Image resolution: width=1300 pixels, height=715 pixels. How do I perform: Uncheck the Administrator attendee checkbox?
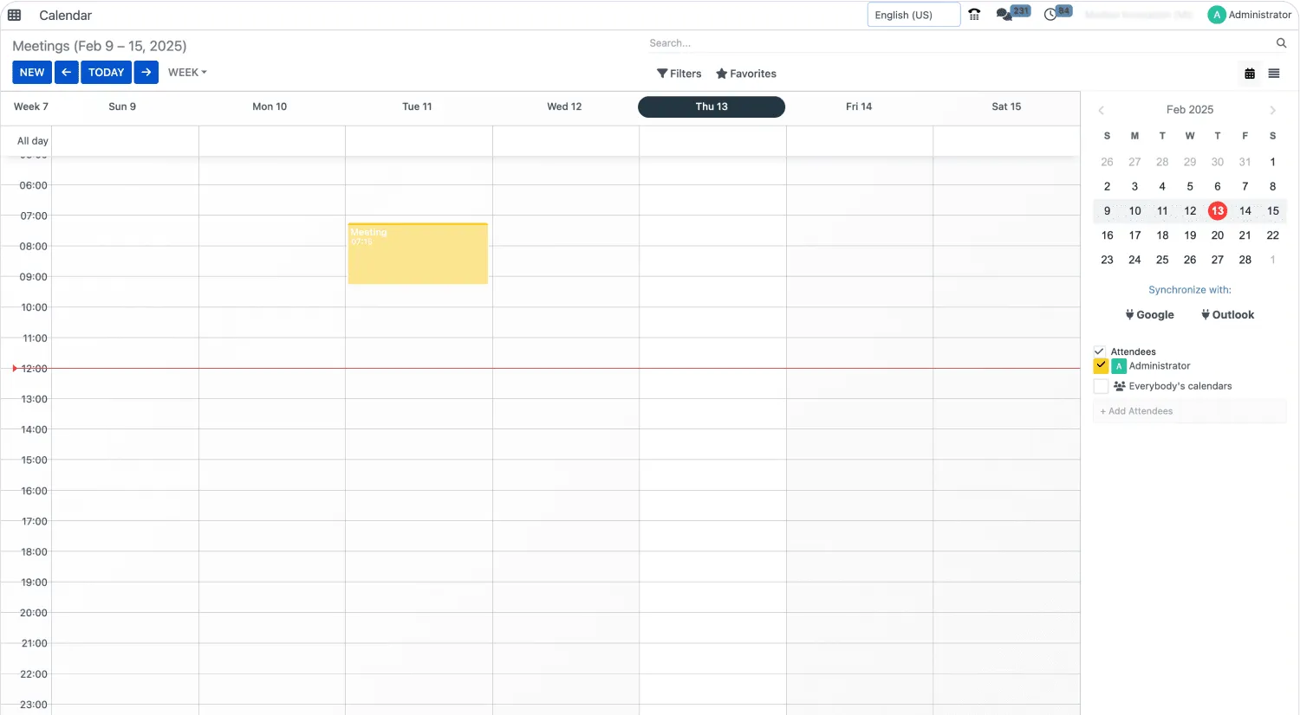(1101, 366)
